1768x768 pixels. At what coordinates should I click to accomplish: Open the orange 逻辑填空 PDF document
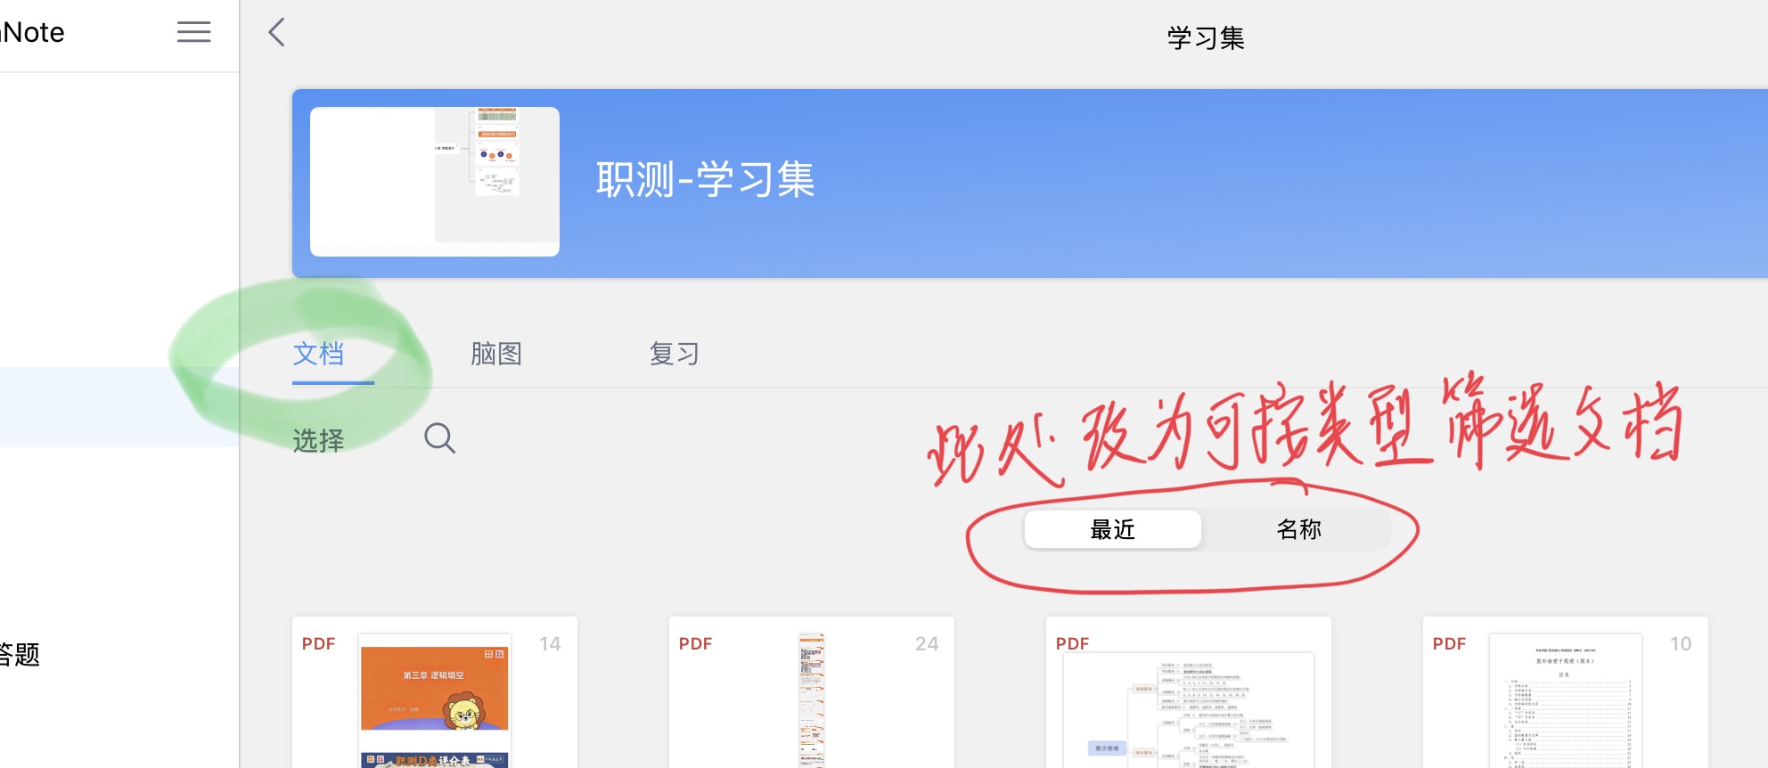point(435,692)
